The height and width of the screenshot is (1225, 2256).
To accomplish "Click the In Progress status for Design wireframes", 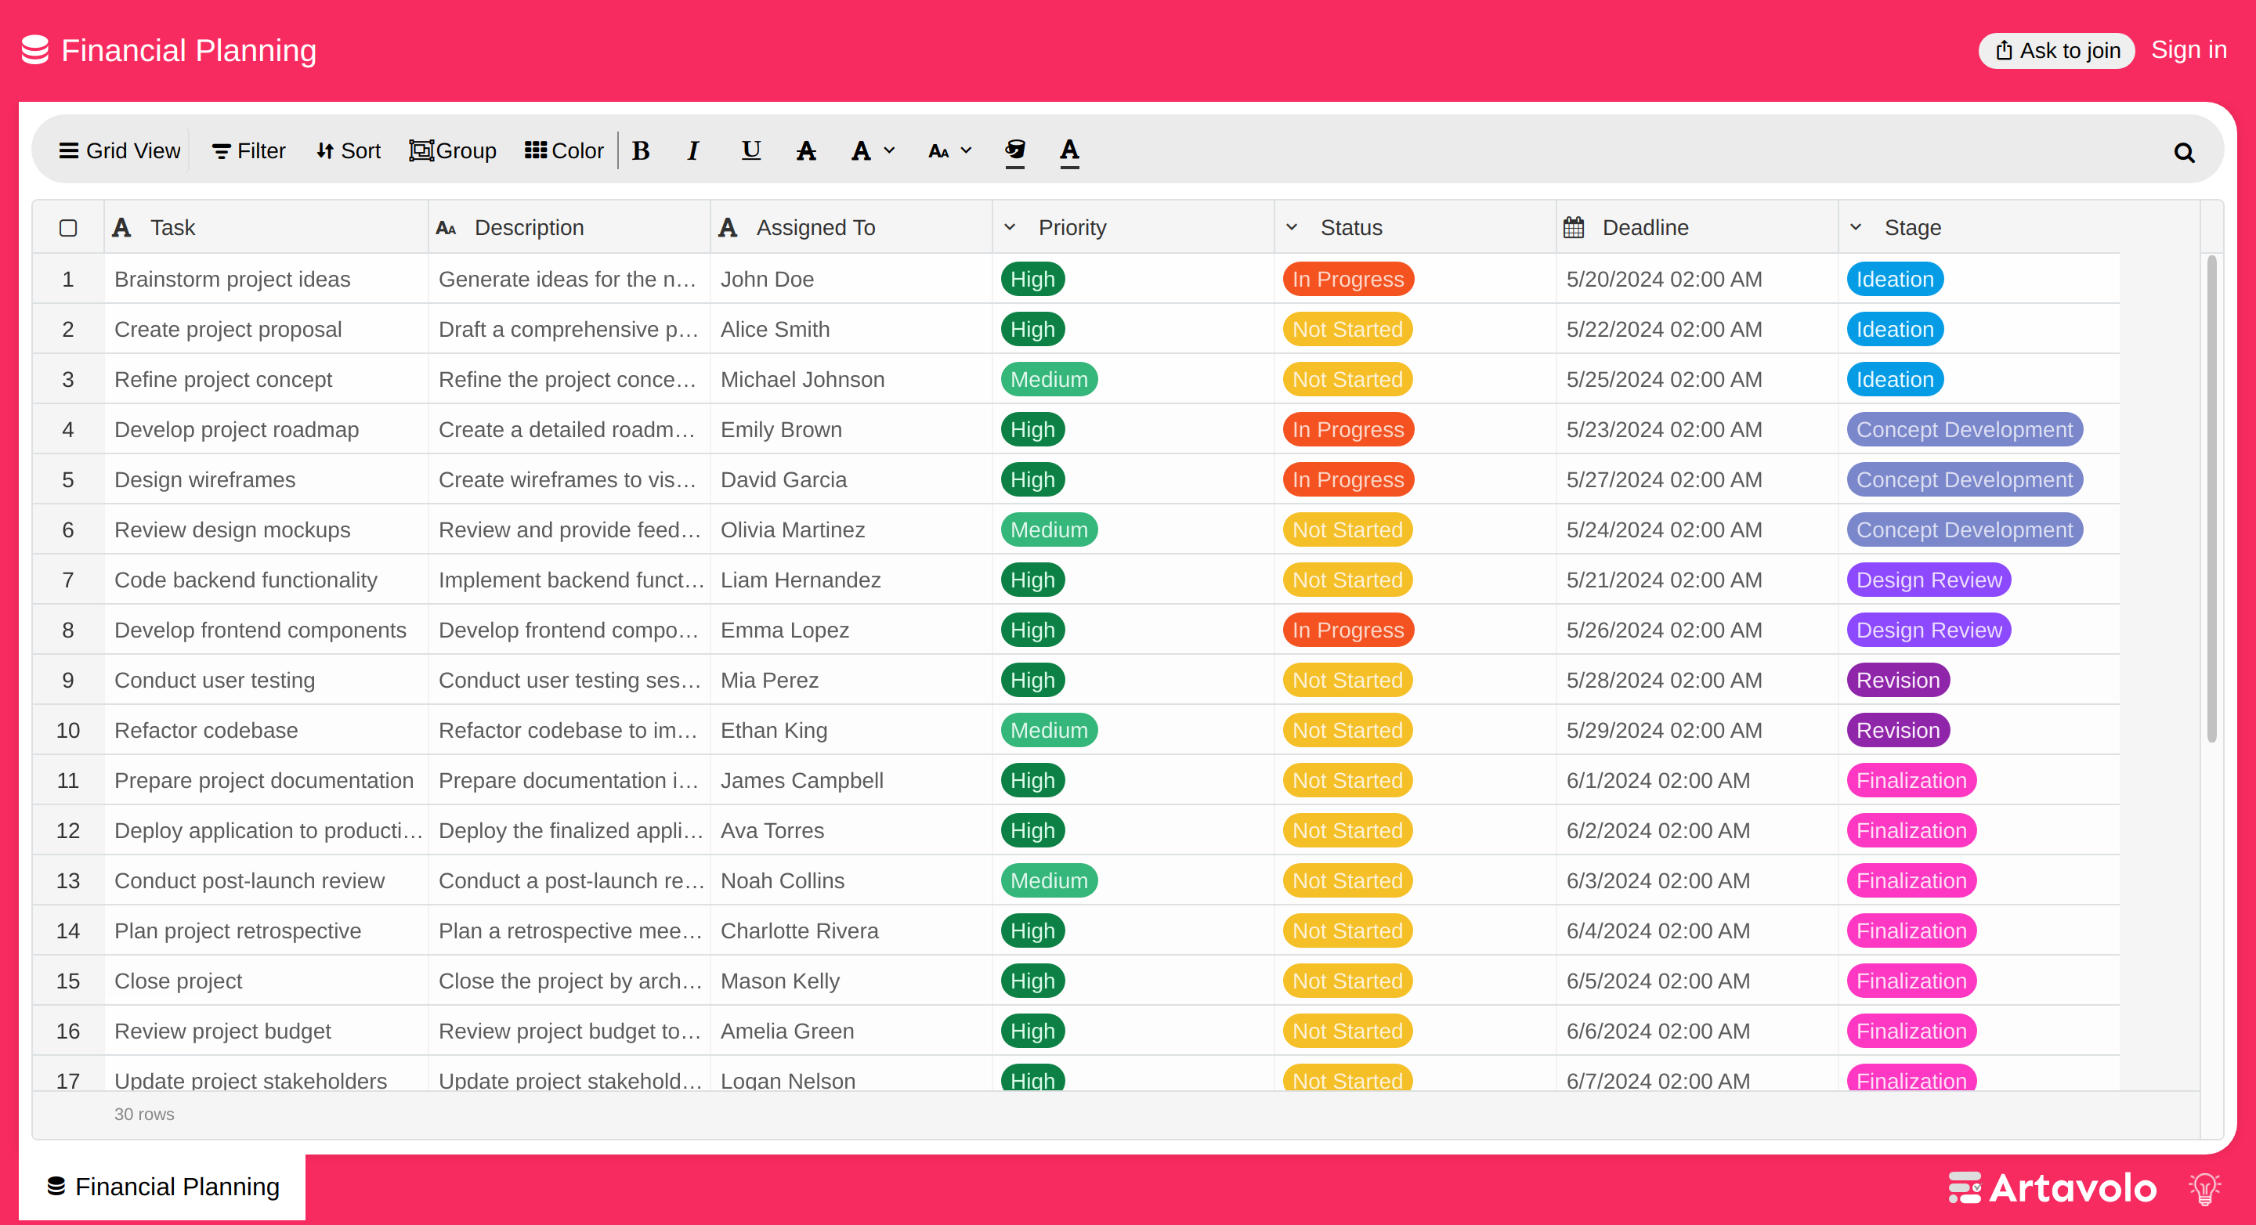I will [1348, 480].
